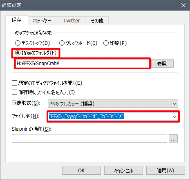
Task: Confirm settings with the OK button
Action: click(x=81, y=170)
